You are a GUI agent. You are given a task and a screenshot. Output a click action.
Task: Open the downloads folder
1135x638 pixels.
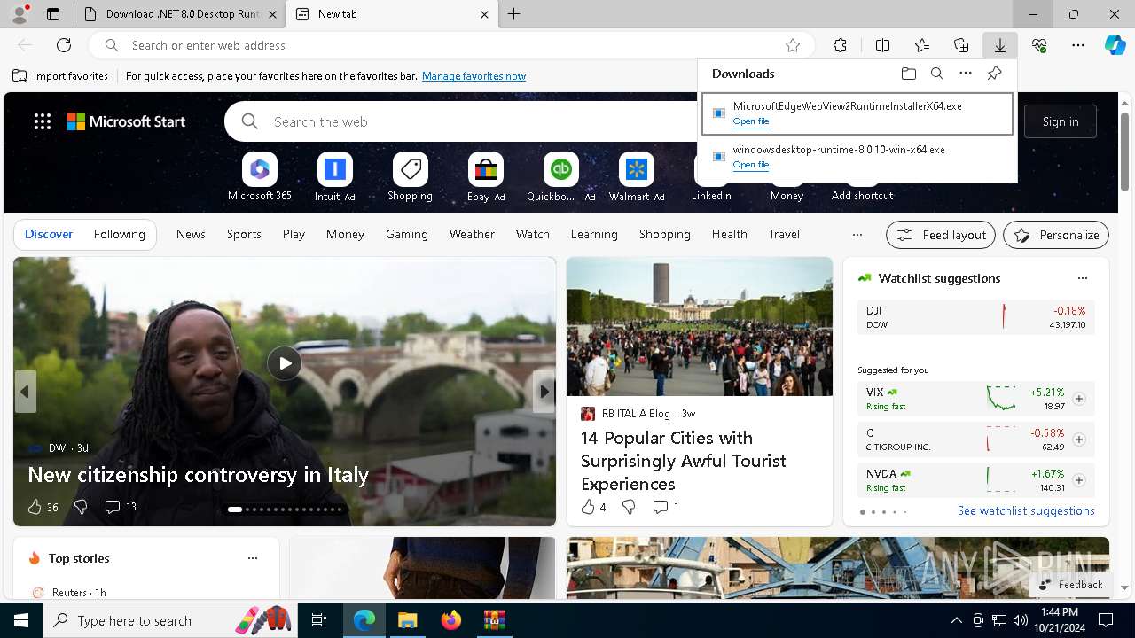pos(908,74)
